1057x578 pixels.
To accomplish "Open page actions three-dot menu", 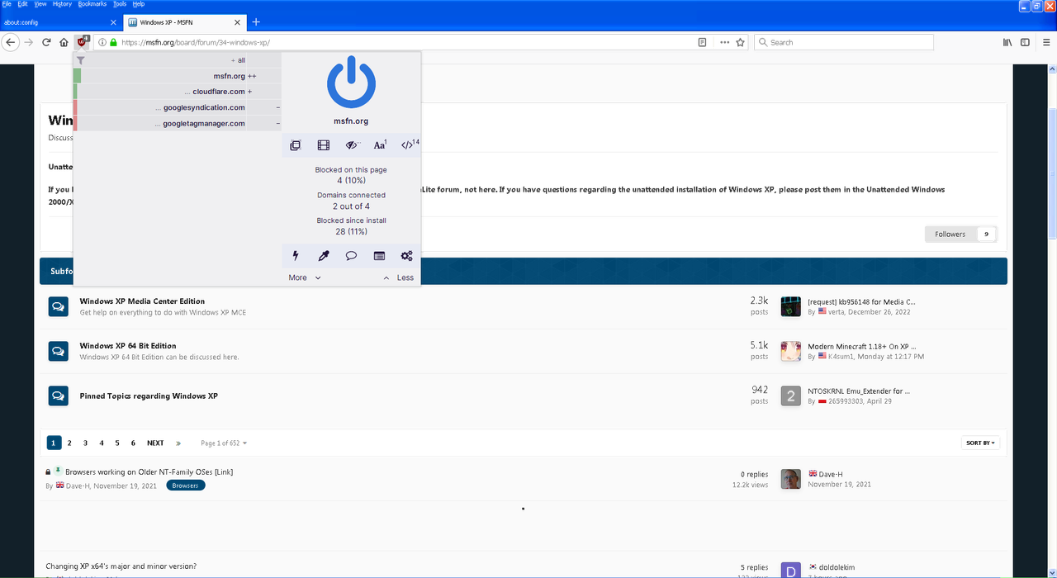I will pos(724,42).
